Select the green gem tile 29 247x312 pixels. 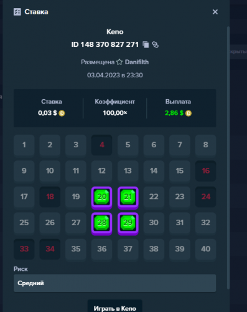pyautogui.click(x=128, y=223)
